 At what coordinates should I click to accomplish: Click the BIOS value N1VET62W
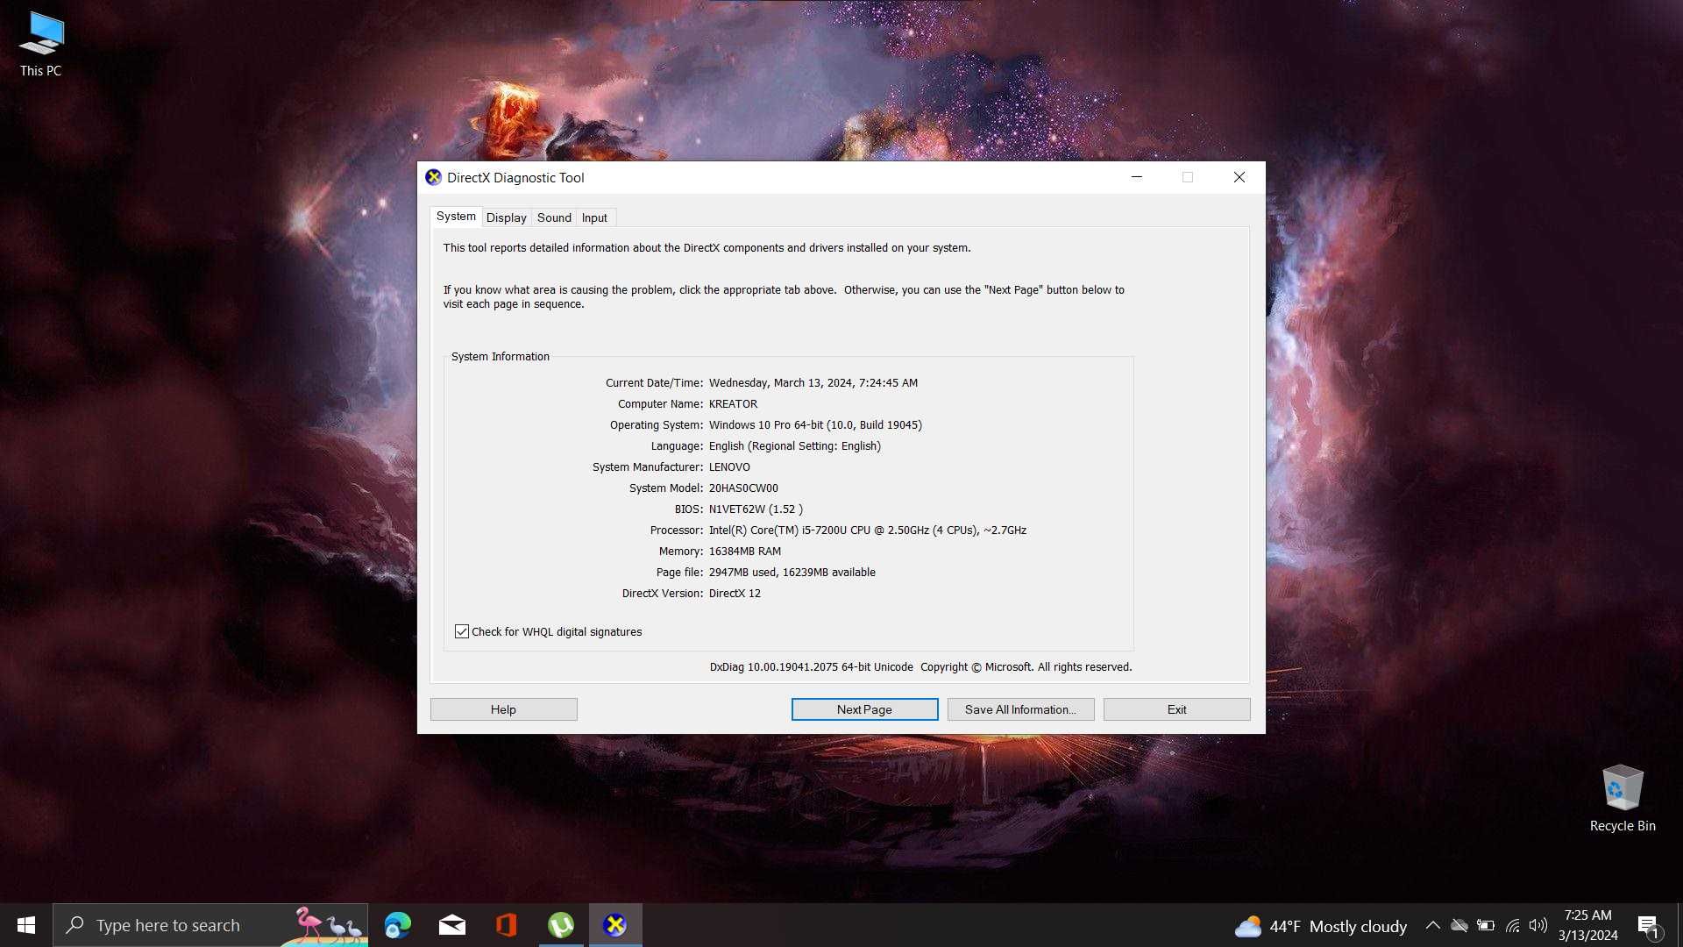click(x=756, y=509)
